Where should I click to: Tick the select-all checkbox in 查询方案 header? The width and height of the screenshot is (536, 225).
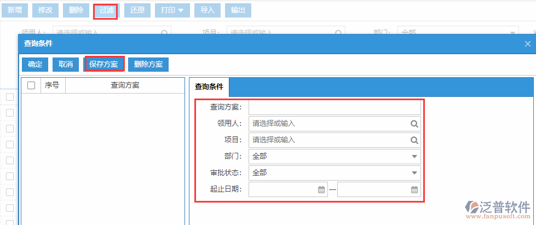tap(31, 85)
